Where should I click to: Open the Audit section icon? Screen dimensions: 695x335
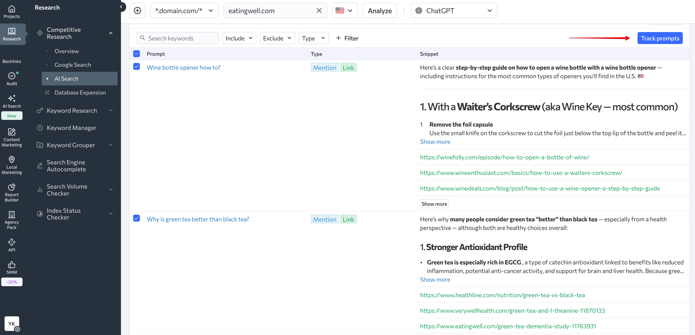[x=12, y=76]
